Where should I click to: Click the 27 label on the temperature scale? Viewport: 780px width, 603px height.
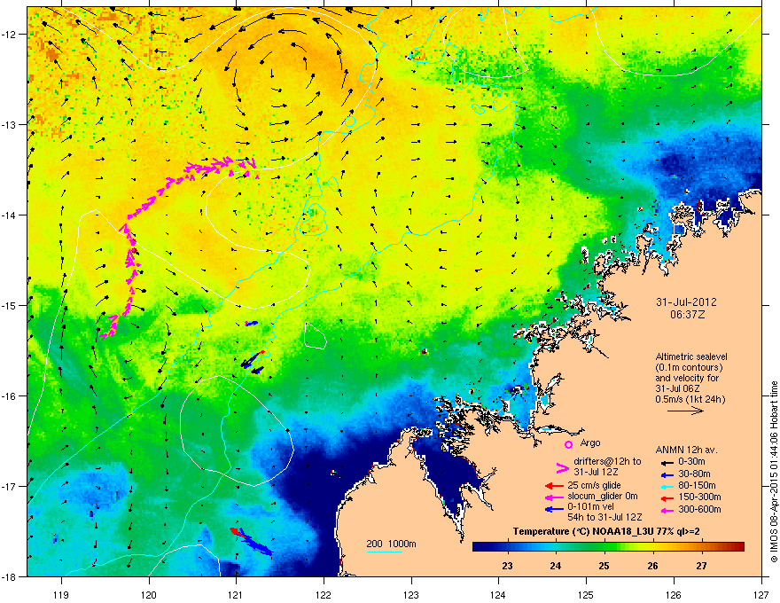tap(701, 566)
